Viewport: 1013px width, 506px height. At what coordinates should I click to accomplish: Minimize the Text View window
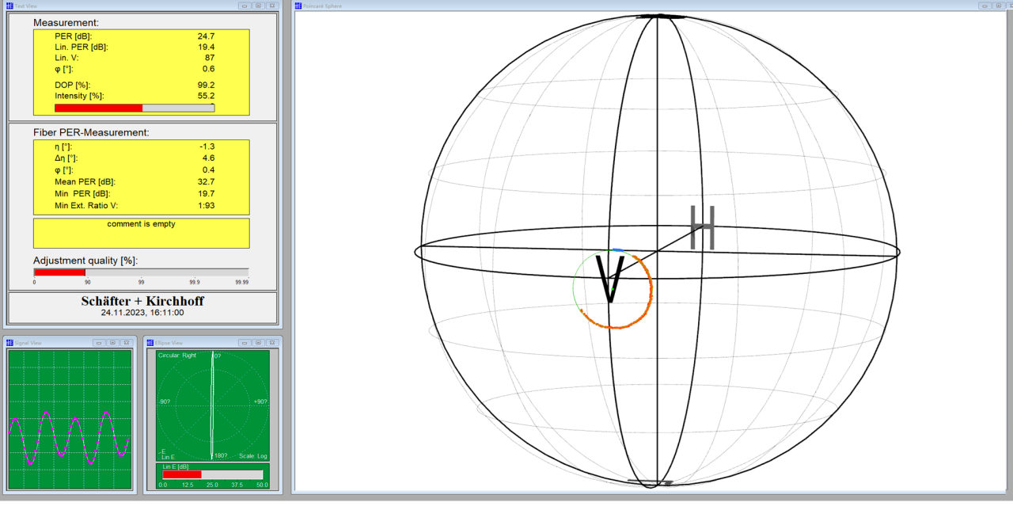(244, 6)
